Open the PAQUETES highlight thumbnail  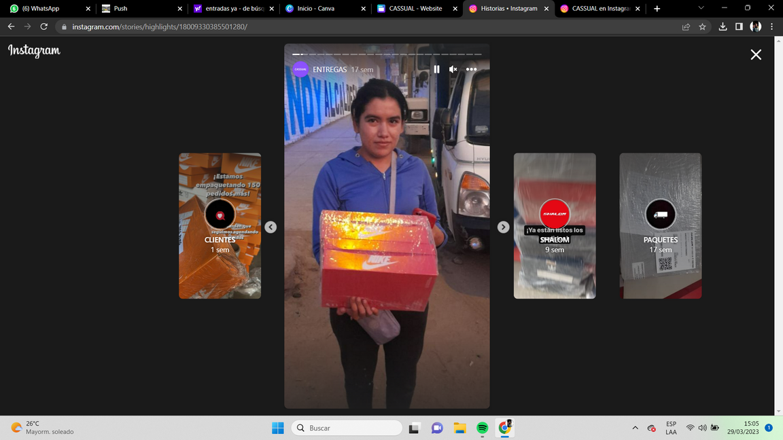(660, 225)
